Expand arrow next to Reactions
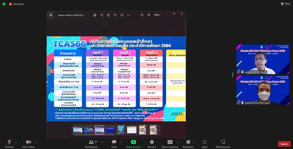Viewport: 293px width, 149px height. coord(194,142)
